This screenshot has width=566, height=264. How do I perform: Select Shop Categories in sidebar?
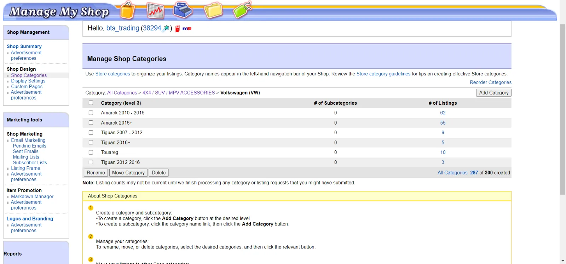tap(29, 75)
